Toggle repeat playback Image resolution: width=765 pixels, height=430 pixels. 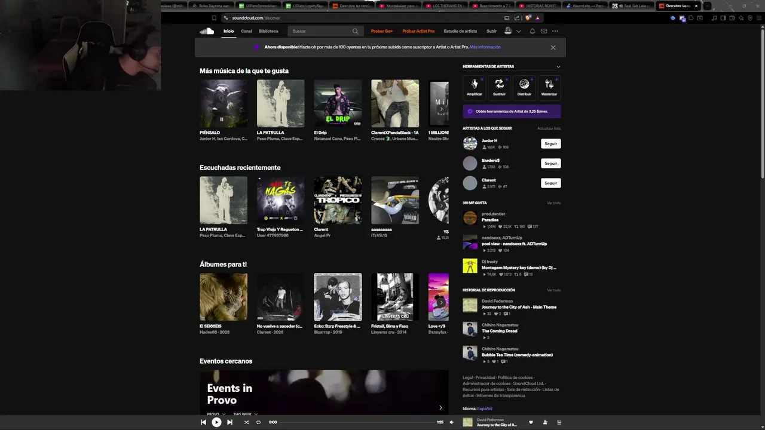coord(258,422)
